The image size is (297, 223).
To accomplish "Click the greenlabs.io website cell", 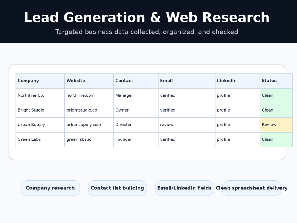I will [89, 139].
